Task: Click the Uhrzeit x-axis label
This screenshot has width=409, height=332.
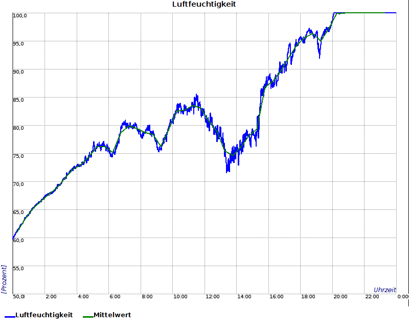Action: point(384,290)
